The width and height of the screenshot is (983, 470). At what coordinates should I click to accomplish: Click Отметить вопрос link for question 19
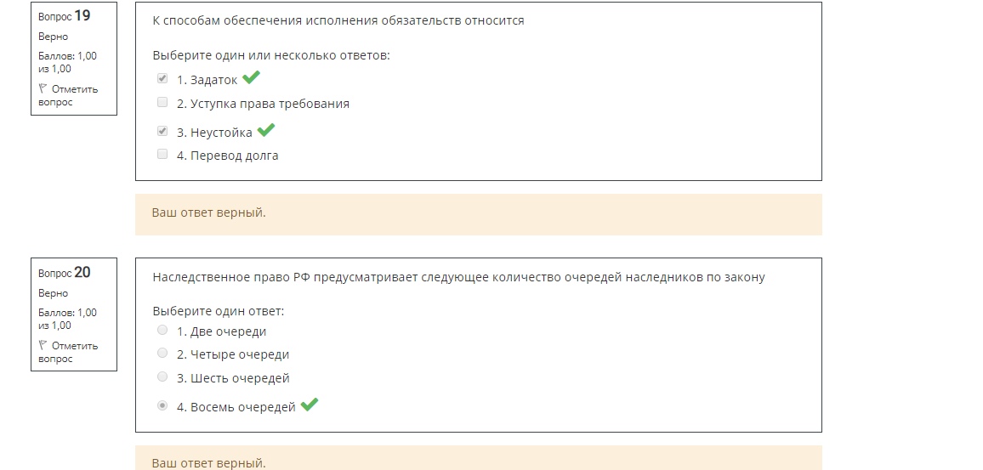click(x=68, y=95)
